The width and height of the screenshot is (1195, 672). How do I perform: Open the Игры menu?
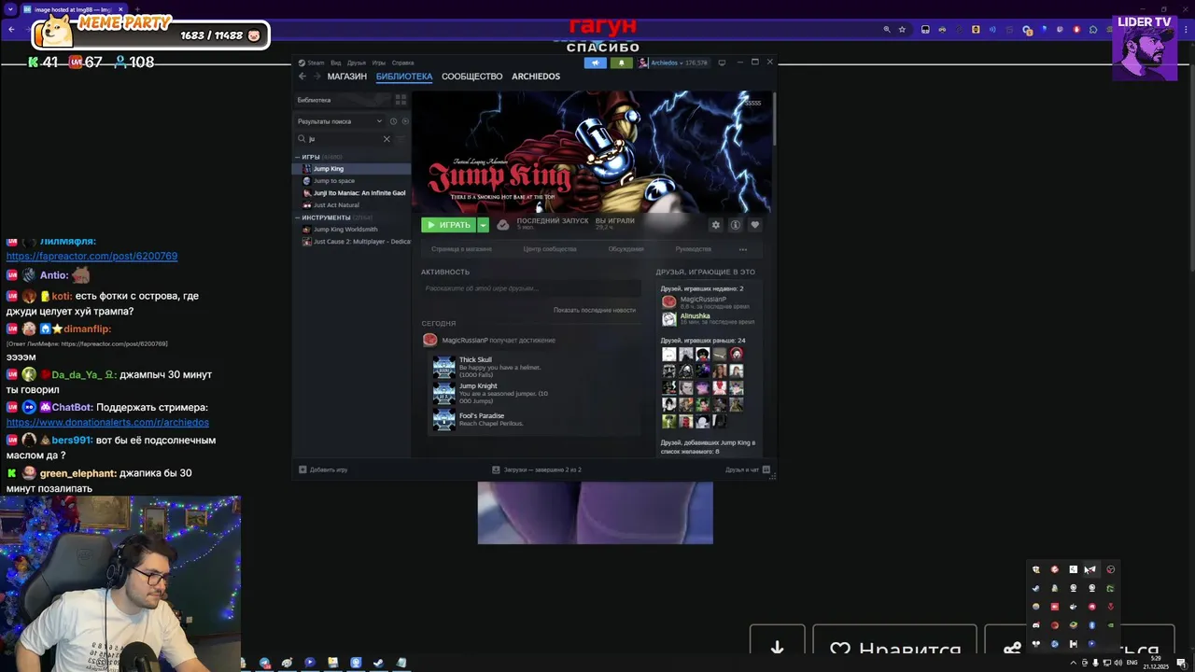tap(379, 63)
